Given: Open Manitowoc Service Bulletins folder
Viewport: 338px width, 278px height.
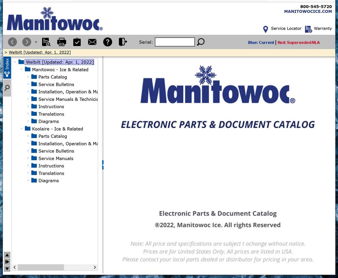Looking at the screenshot, I should click(x=56, y=84).
